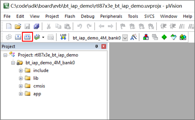Screen dimensions: 195x120
Task: Insert or remove a bookmark with the flag icon
Action: (x=123, y=26)
